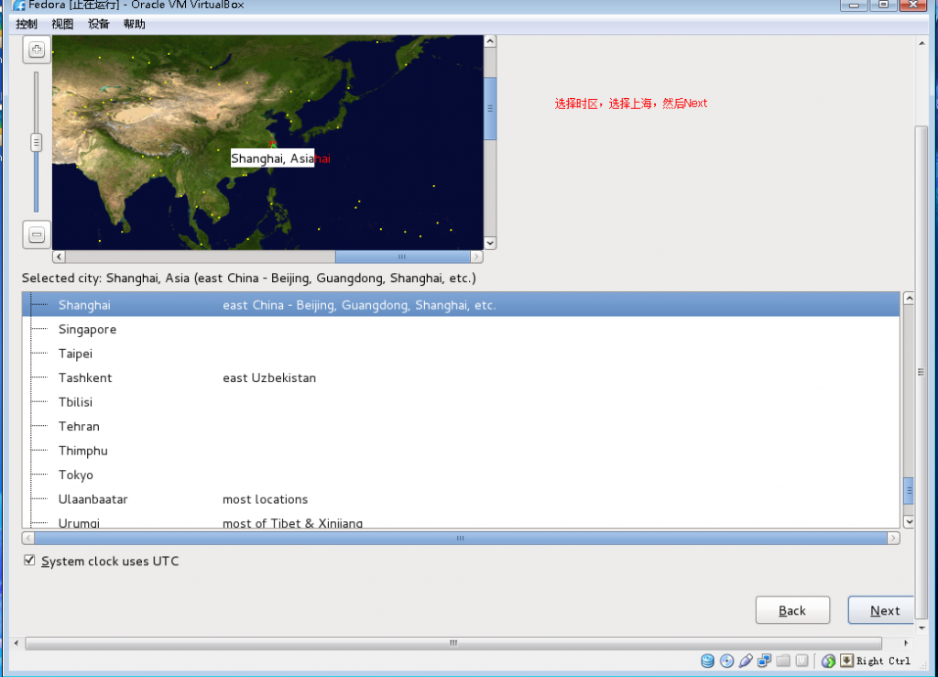
Task: Select Tehran from the timezone list
Action: click(79, 426)
